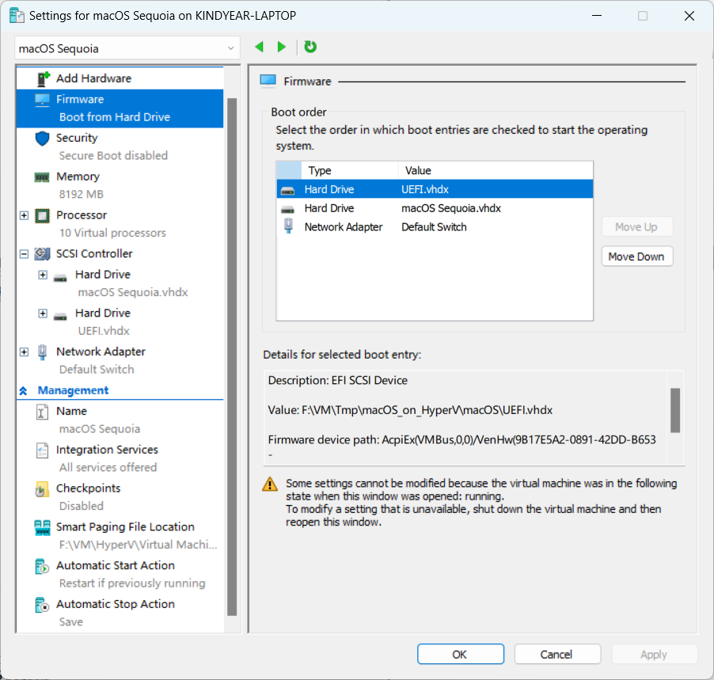Click the 10 Virtual processors text

112,234
